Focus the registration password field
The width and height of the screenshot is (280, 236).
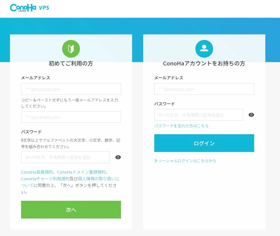pos(65,157)
